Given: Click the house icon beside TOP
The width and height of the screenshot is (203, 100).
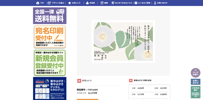Looking at the screenshot, I should pyautogui.click(x=38, y=3).
